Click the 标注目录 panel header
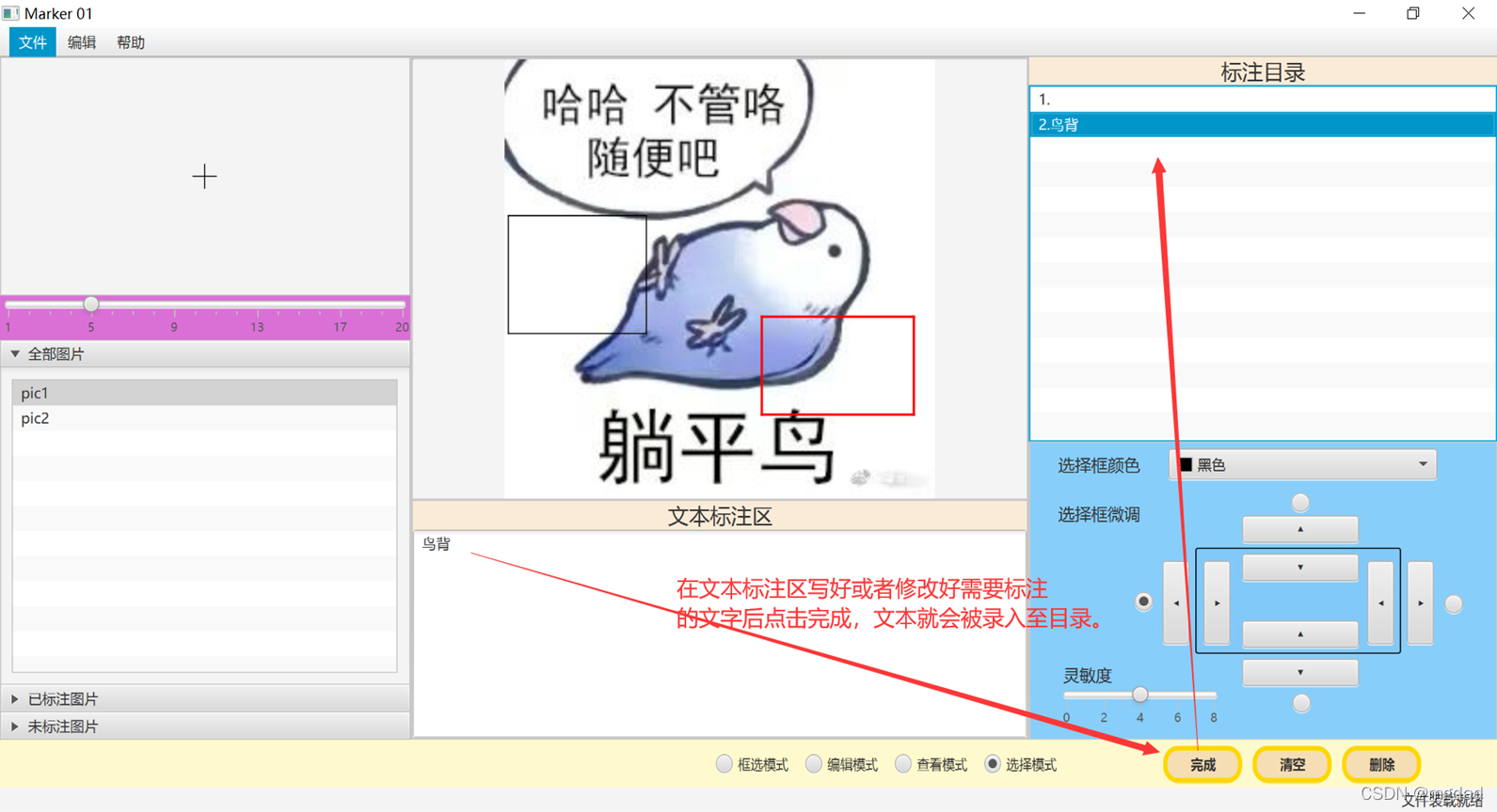Viewport: 1497px width, 812px height. tap(1263, 72)
